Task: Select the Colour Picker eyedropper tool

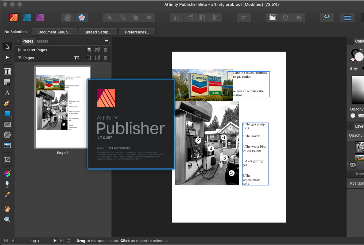Action: tap(7, 195)
